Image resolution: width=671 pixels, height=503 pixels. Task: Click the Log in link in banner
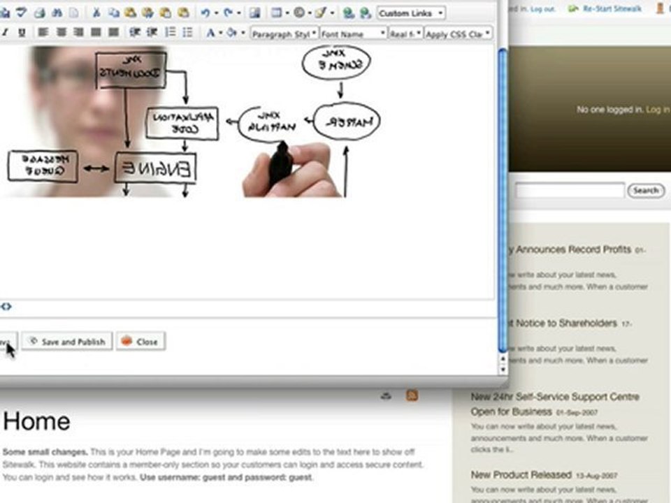click(658, 110)
